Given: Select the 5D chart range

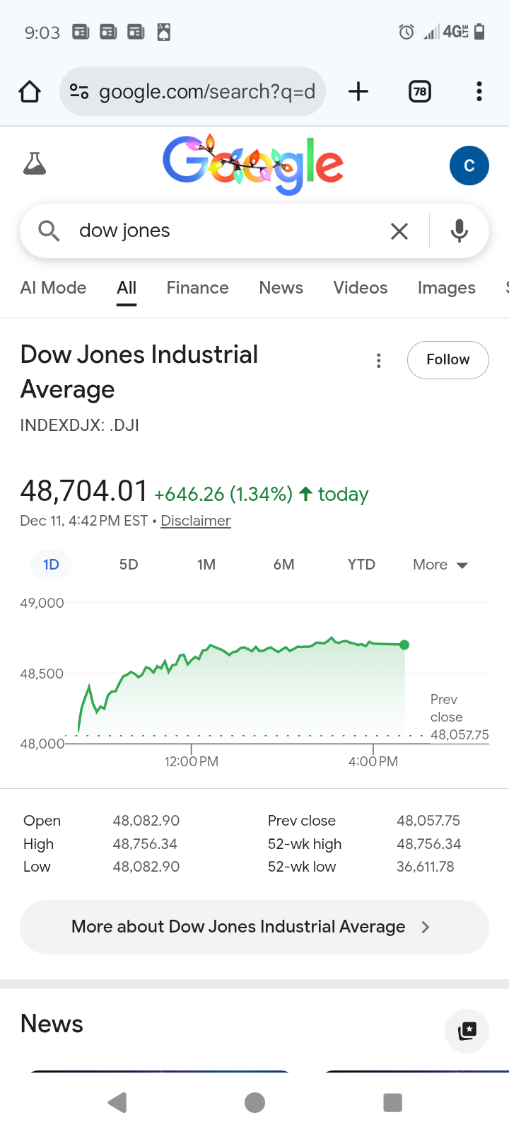Looking at the screenshot, I should 129,565.
